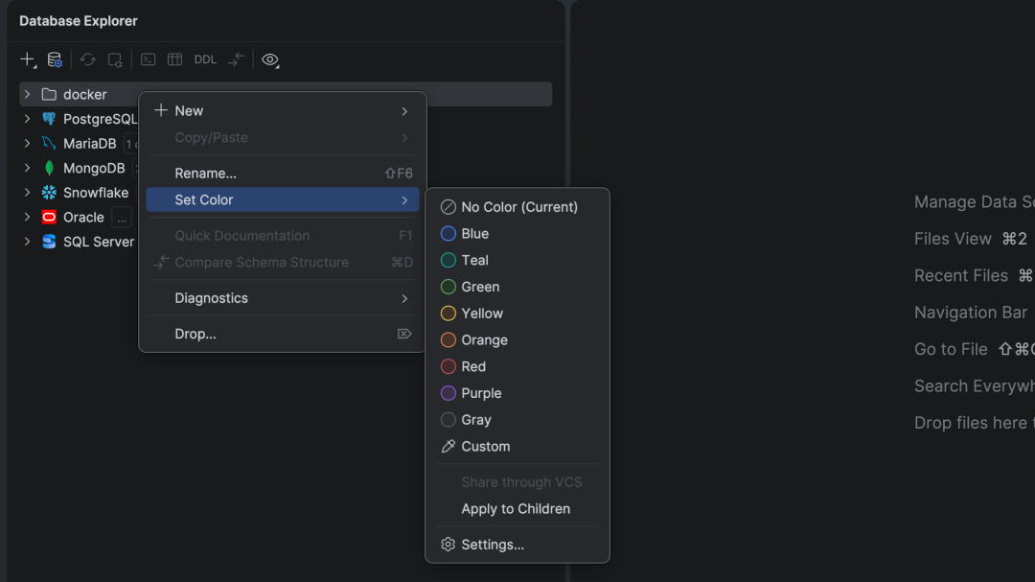This screenshot has height=582, width=1035.
Task: Expand the docker folder node
Action: coord(27,95)
